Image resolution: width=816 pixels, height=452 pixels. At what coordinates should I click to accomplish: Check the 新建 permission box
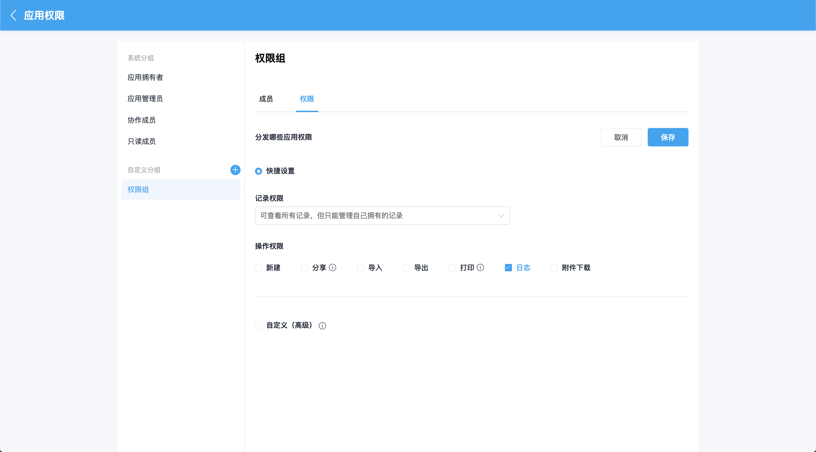coord(258,268)
